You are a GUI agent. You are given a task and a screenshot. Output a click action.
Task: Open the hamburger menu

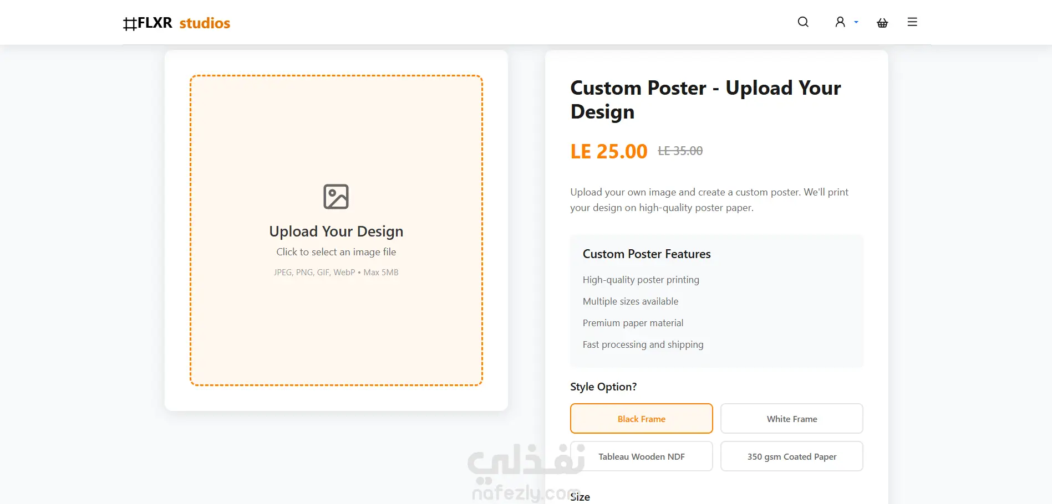(x=912, y=22)
